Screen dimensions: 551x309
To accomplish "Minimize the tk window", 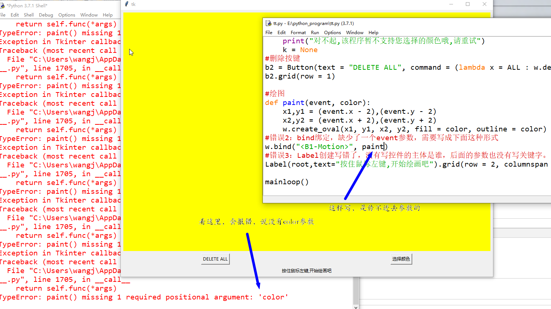I will (451, 4).
